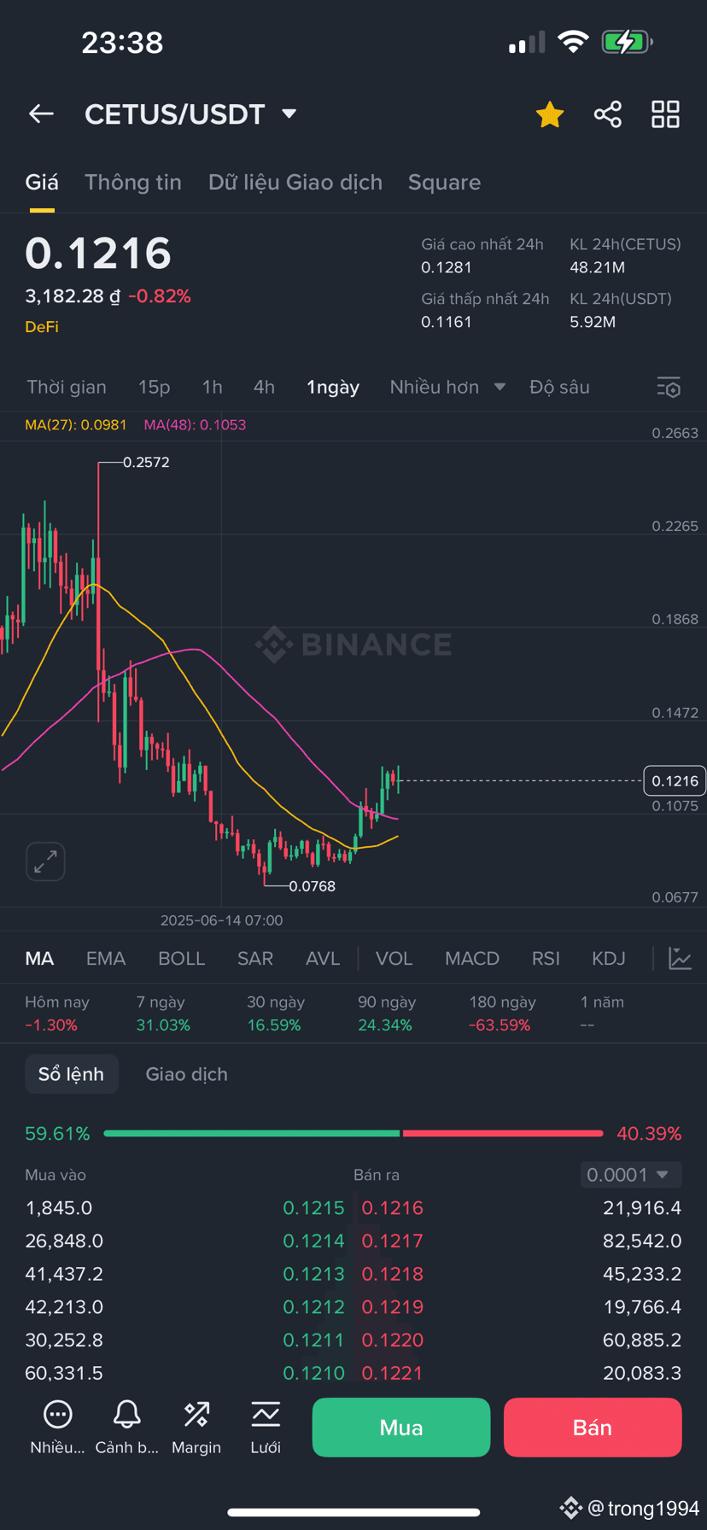Select bid price 0.1212
This screenshot has width=707, height=1530.
[313, 1307]
